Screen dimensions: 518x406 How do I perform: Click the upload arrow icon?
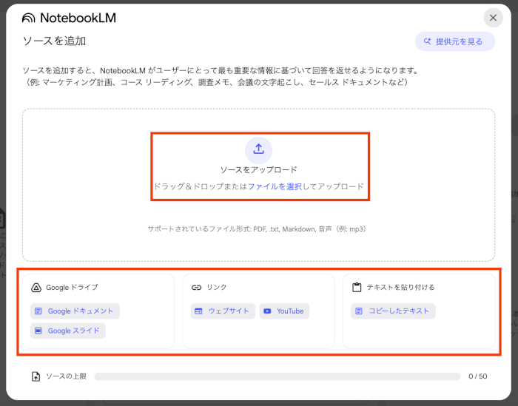[x=258, y=150]
